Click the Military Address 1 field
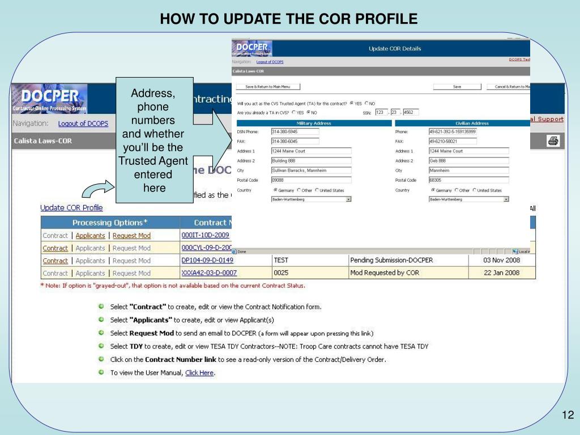 click(x=311, y=151)
